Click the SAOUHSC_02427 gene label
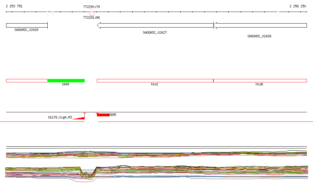This screenshot has width=313, height=187. tap(155, 32)
